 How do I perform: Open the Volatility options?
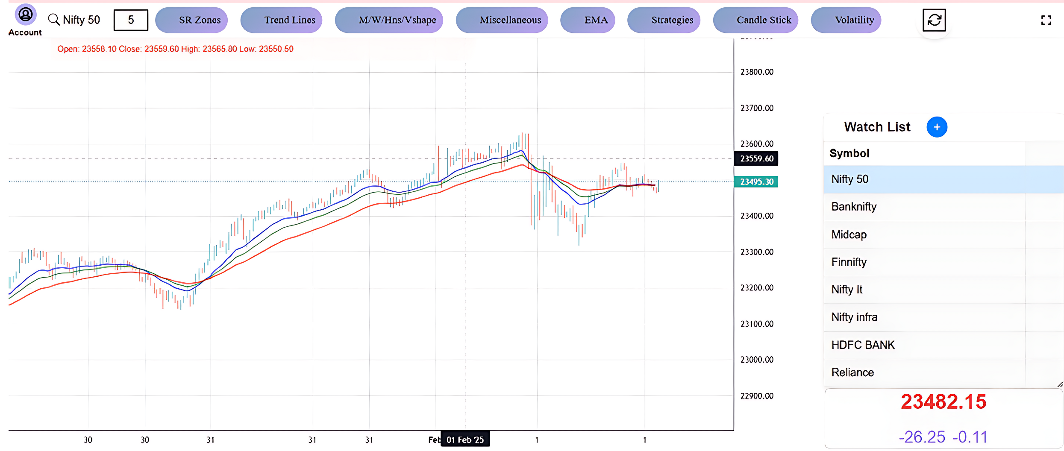[846, 20]
